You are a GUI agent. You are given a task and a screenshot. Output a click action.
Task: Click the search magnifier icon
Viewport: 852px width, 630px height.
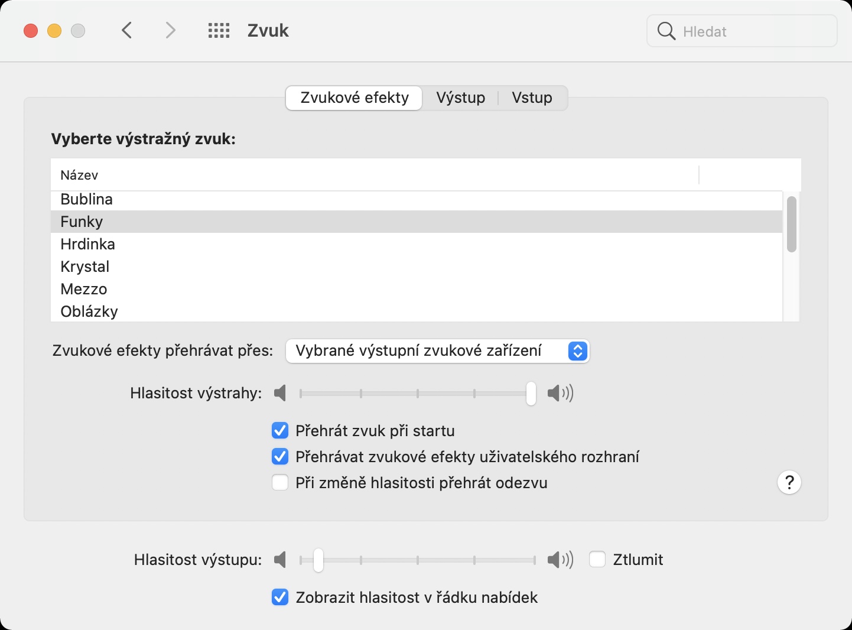[x=666, y=31]
